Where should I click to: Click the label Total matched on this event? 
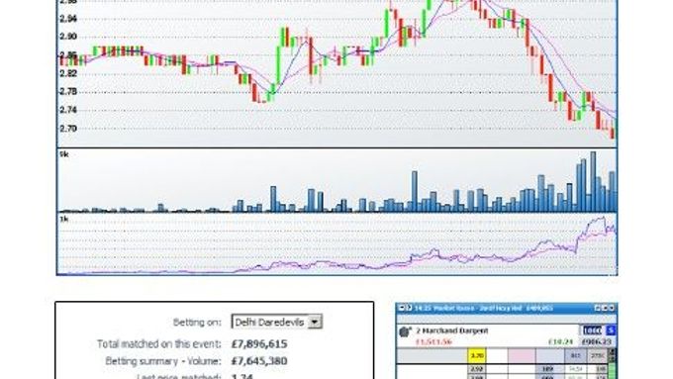point(158,343)
